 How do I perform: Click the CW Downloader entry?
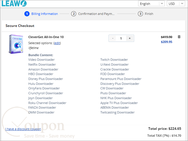click(112, 88)
